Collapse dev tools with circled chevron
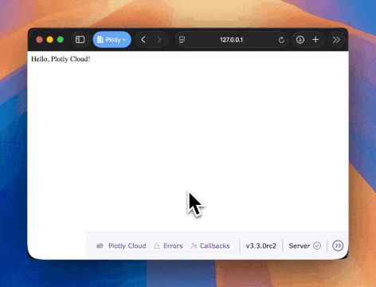This screenshot has height=287, width=376. point(338,246)
